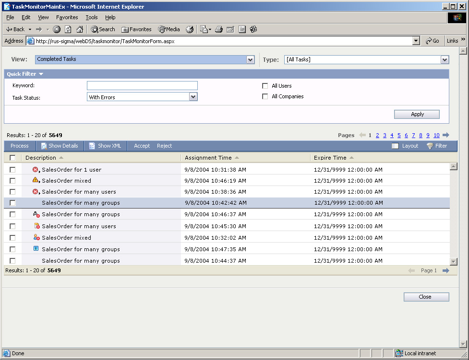
Task: Click the Messenger toolbar icon
Action: coord(253,29)
